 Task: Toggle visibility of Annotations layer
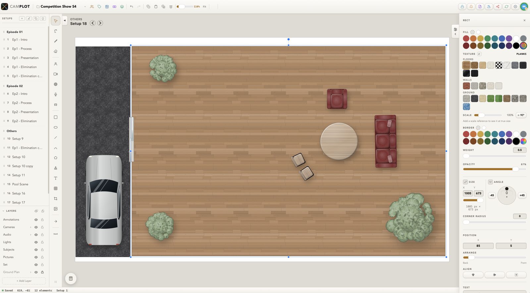(36, 220)
